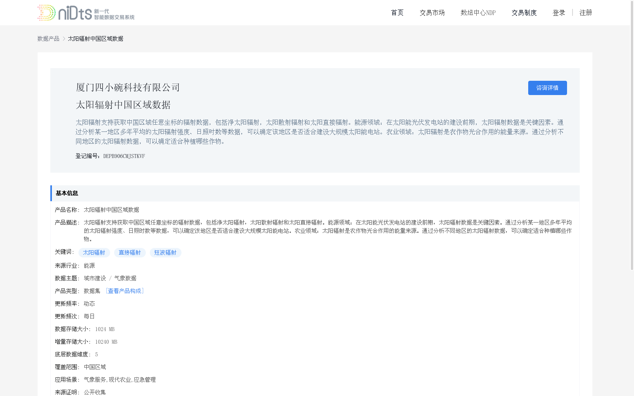The image size is (634, 396).
Task: Click the storage size value 1024 MB
Action: click(x=105, y=329)
